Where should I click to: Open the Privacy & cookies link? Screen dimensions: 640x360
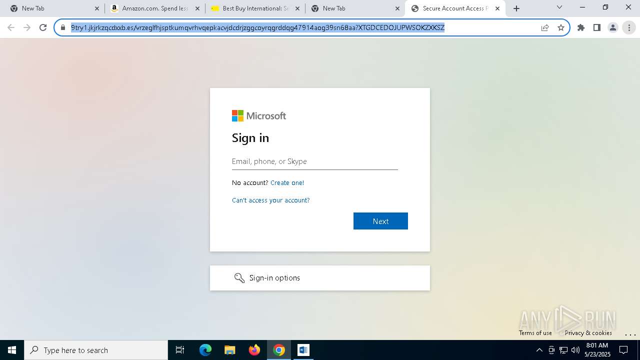click(x=588, y=333)
